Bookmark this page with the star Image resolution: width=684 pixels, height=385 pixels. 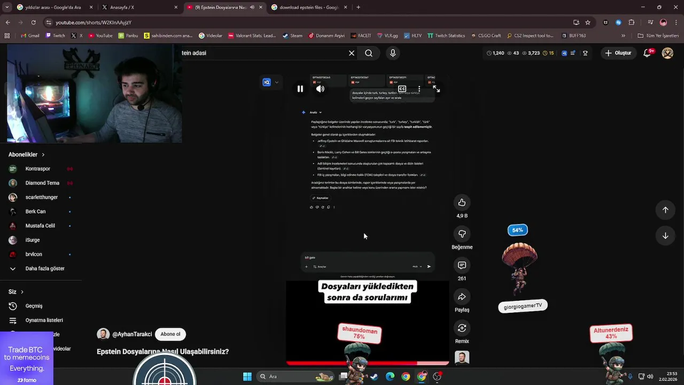pos(588,22)
